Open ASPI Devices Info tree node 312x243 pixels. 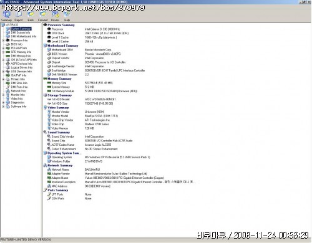21,64
